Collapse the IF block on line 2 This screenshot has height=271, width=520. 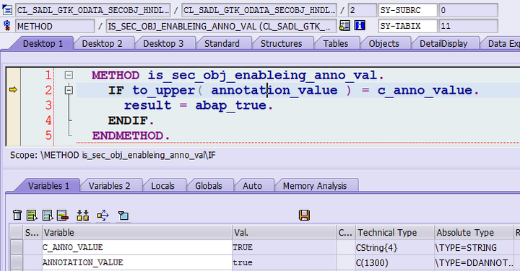click(69, 90)
